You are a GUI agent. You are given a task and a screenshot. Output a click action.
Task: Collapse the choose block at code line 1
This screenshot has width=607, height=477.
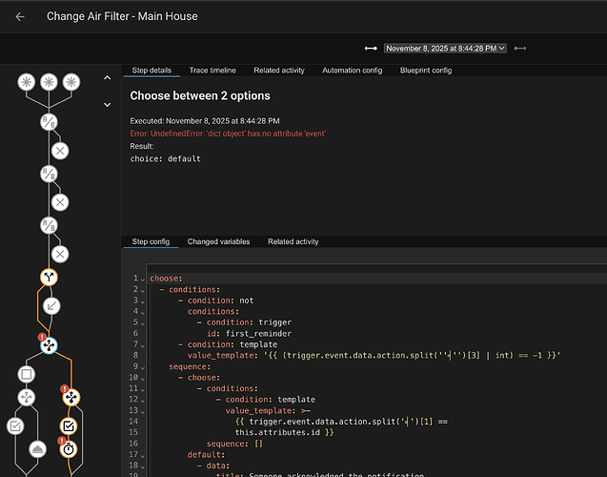coord(143,279)
